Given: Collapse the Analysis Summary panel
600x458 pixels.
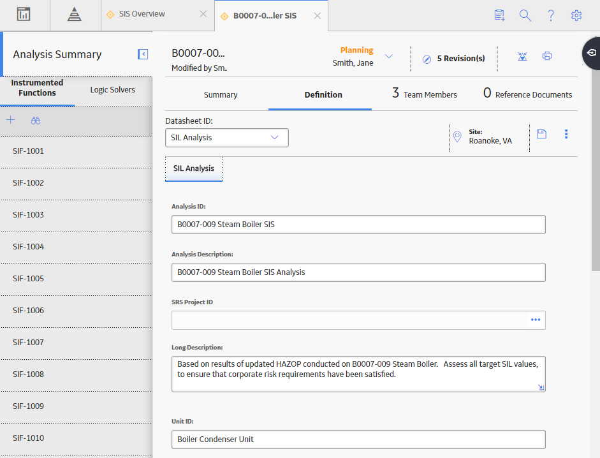Looking at the screenshot, I should [143, 54].
